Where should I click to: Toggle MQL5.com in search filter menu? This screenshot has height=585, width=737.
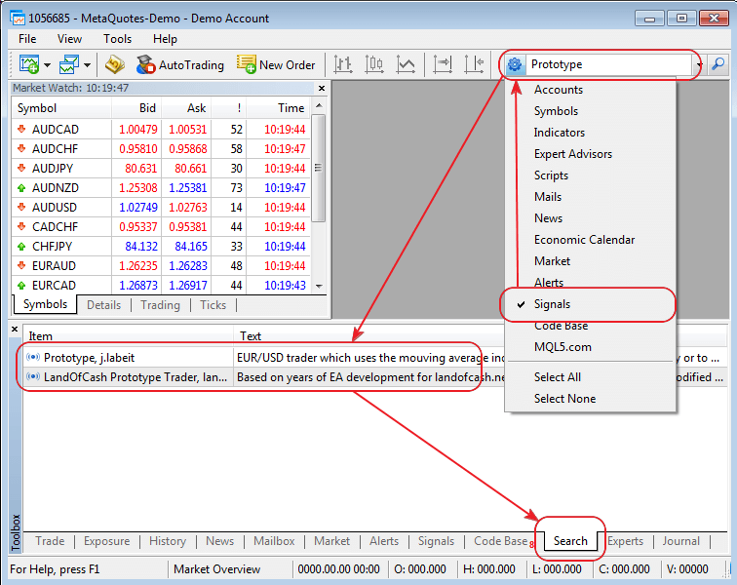(591, 347)
